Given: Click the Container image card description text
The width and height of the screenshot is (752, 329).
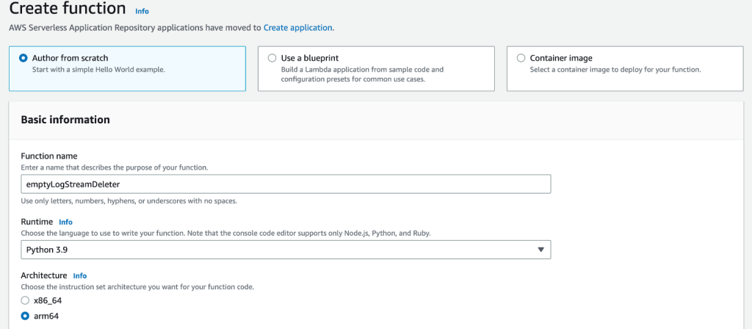Looking at the screenshot, I should [x=615, y=70].
